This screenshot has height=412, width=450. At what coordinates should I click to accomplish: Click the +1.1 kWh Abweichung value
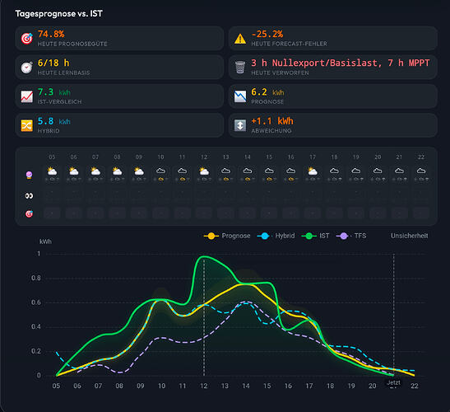coord(272,121)
